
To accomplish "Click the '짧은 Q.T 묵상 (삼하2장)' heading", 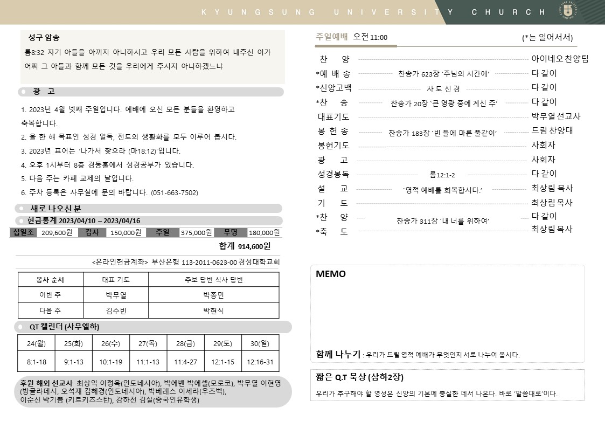I will (359, 377).
